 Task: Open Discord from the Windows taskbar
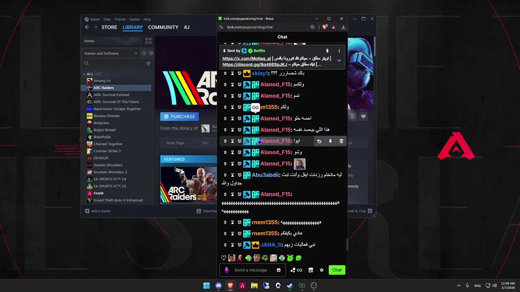pyautogui.click(x=219, y=286)
